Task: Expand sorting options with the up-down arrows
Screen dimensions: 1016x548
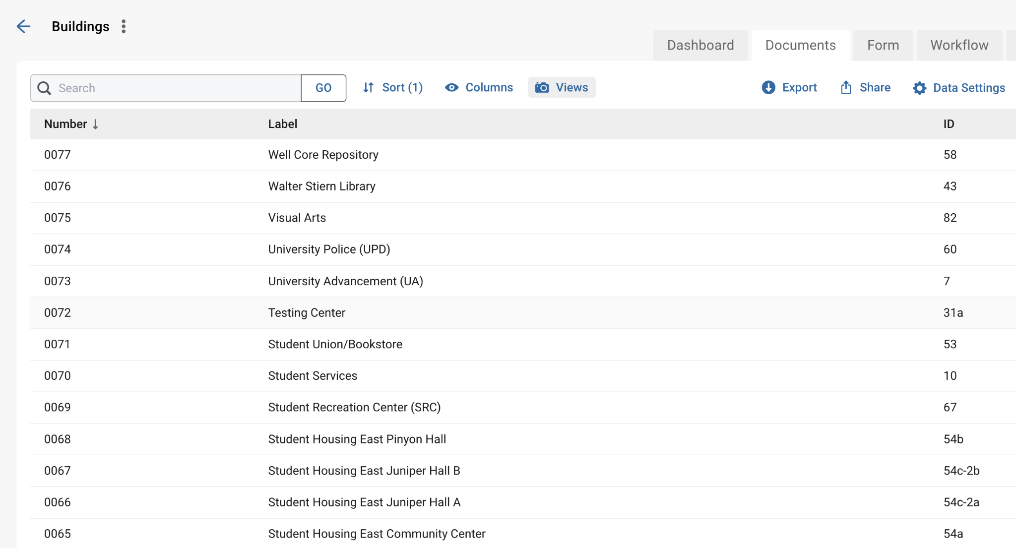Action: [368, 87]
